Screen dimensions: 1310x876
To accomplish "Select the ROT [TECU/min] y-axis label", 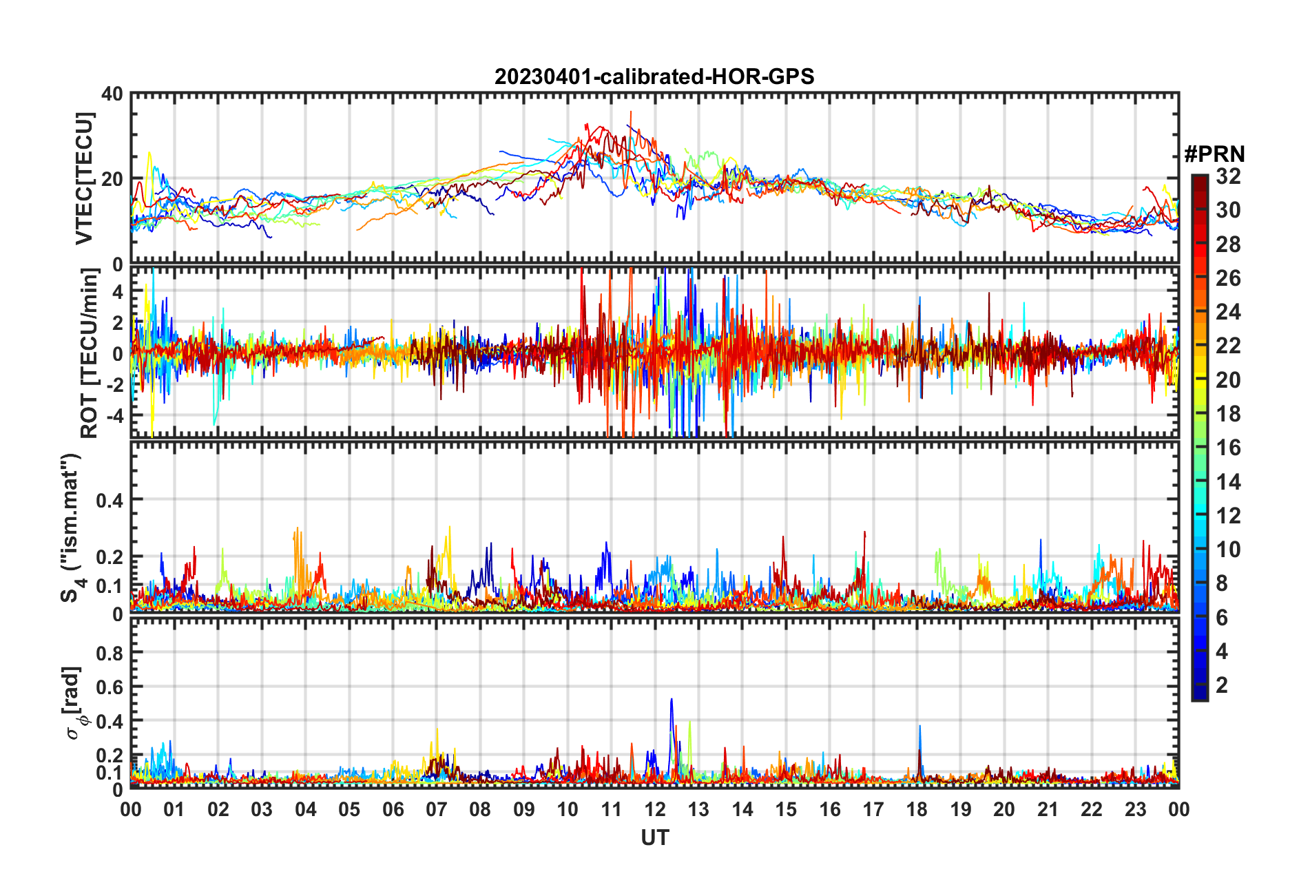I will pos(90,353).
